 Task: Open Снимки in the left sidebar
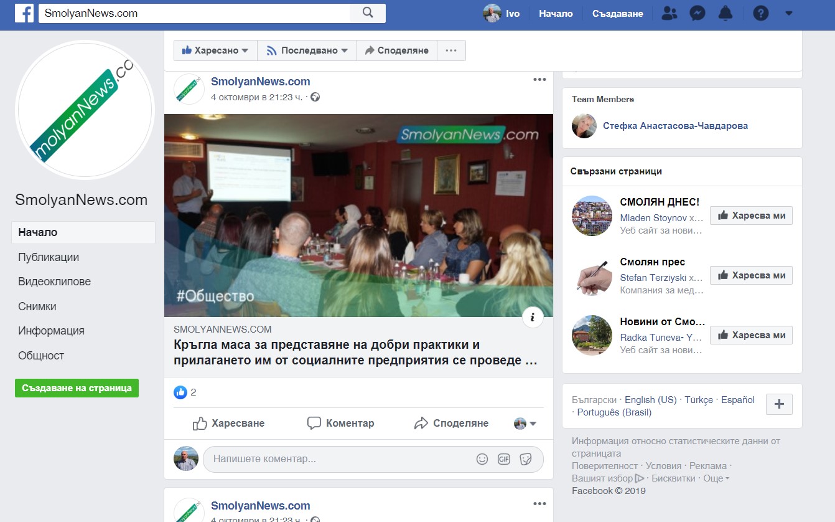(37, 306)
